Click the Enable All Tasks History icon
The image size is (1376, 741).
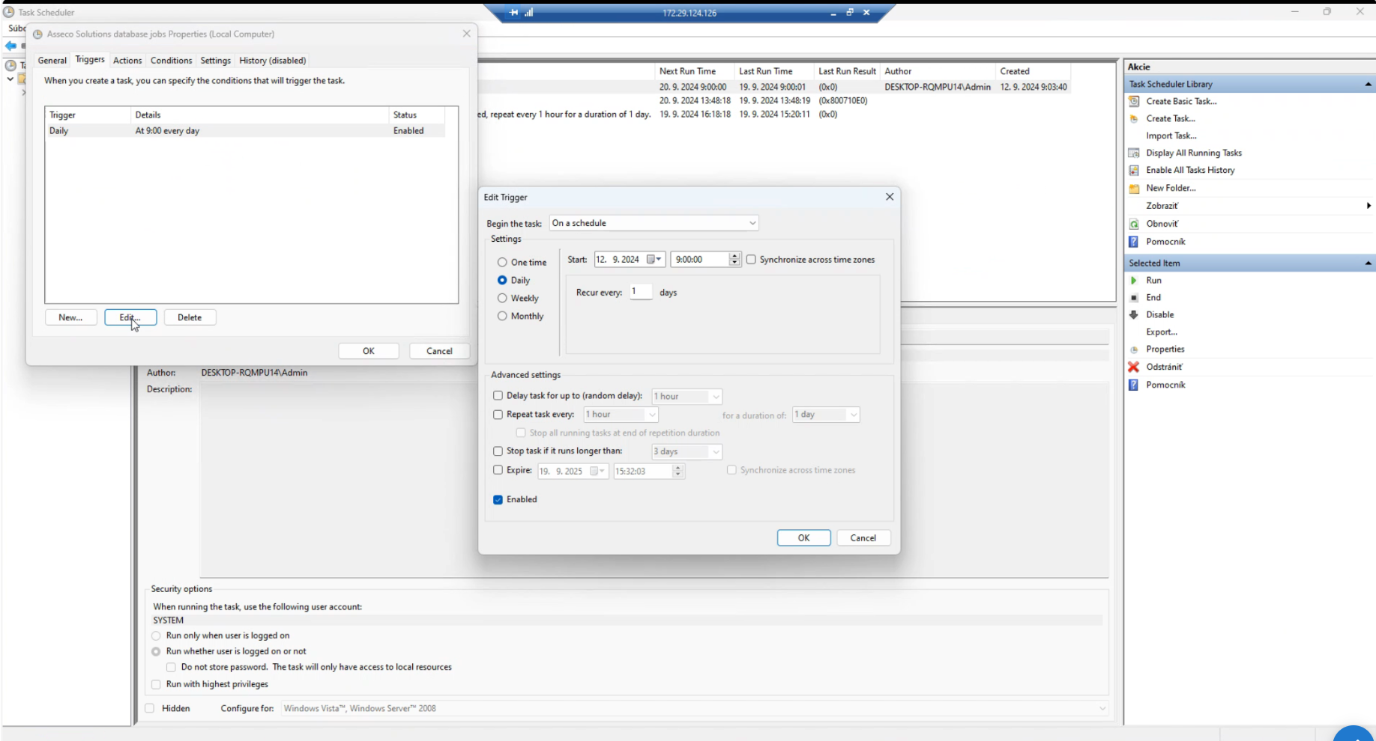click(x=1134, y=170)
